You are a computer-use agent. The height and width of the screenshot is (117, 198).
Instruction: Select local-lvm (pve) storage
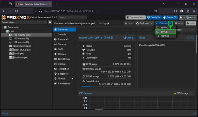pos(26,58)
